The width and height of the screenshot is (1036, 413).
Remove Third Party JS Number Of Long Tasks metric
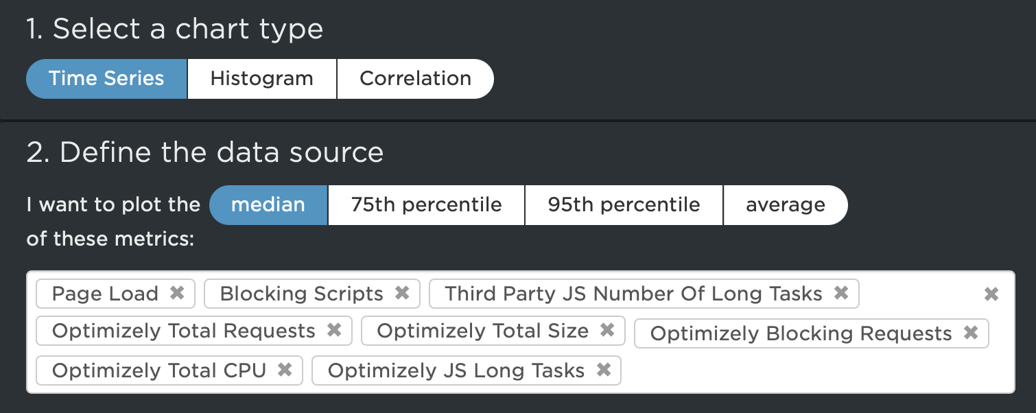point(841,294)
